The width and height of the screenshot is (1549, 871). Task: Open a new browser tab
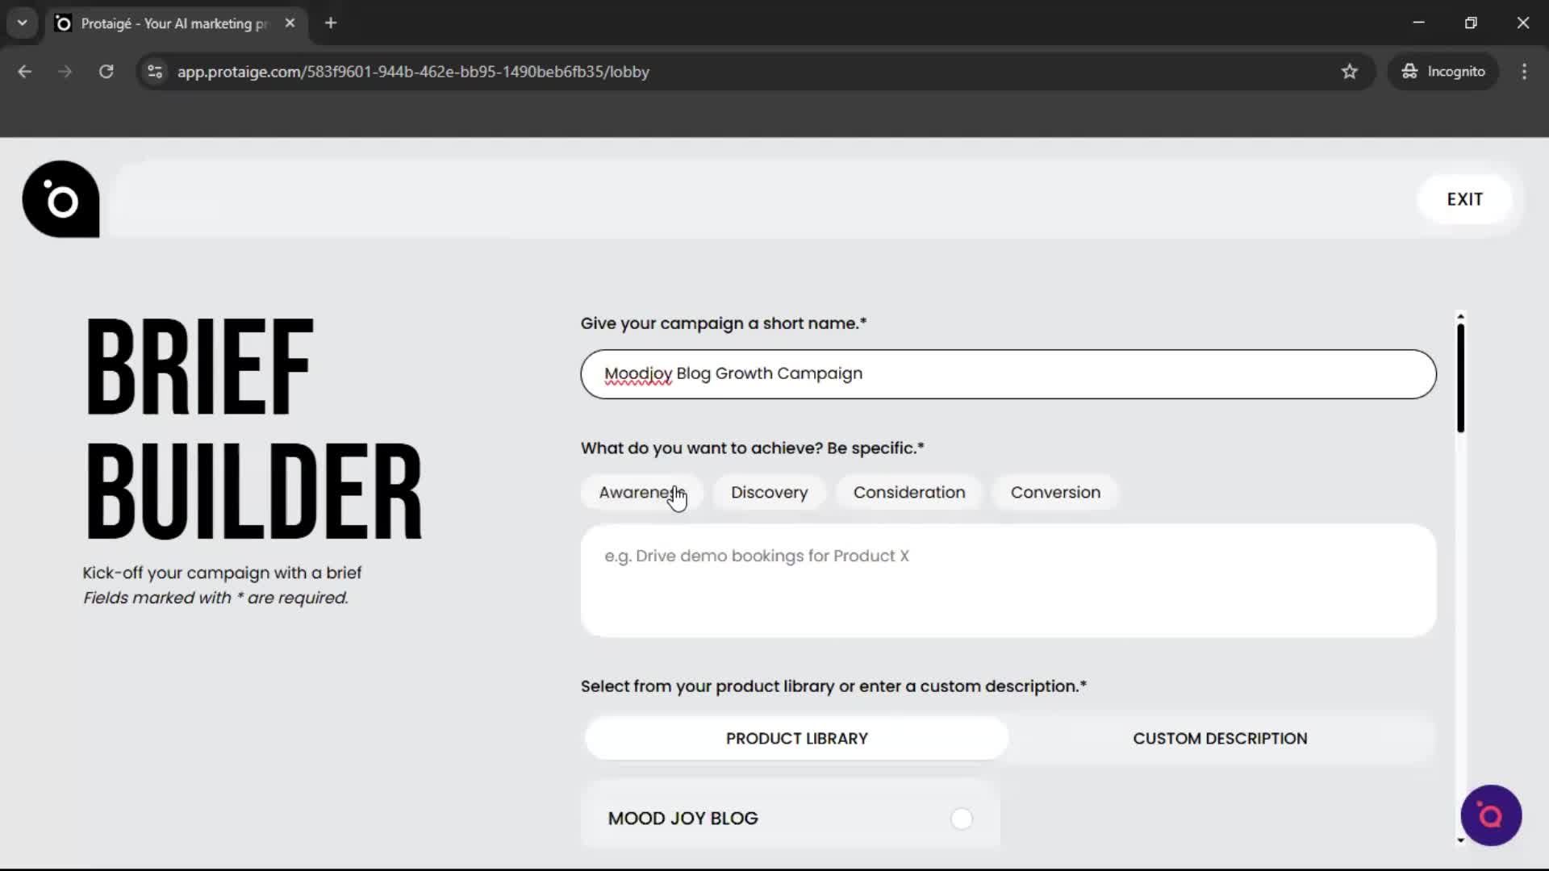(x=331, y=23)
